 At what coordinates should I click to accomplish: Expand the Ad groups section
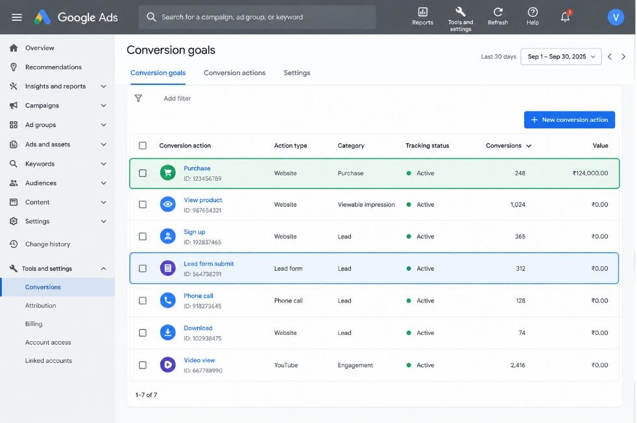[104, 125]
